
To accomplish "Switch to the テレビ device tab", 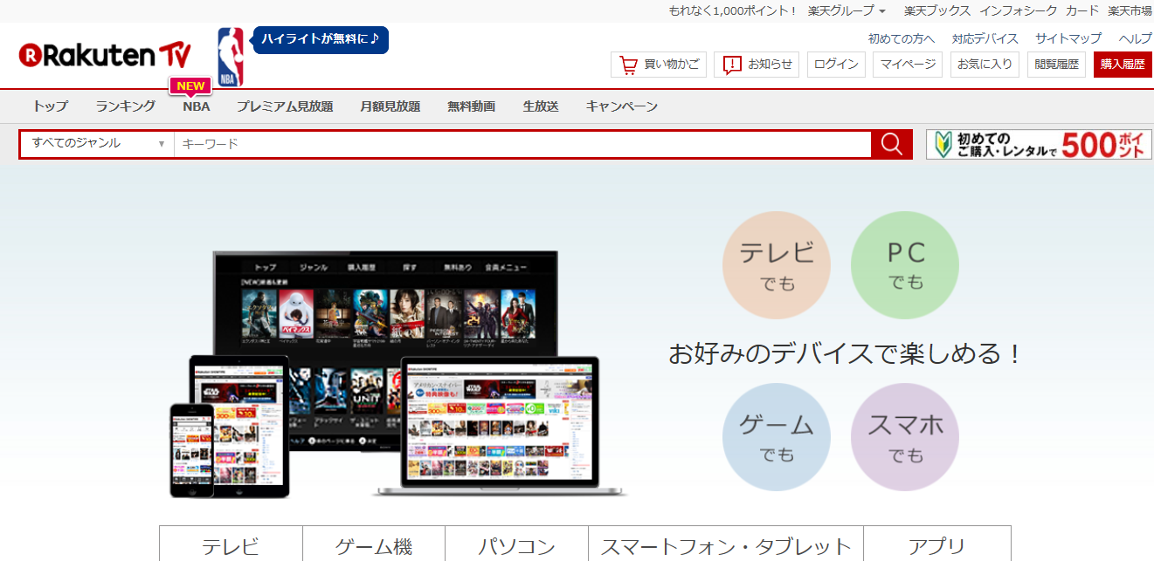I will coord(231,544).
